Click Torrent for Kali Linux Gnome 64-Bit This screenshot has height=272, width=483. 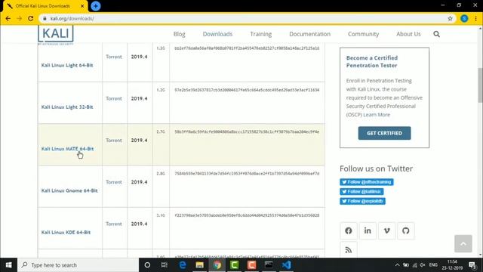tap(114, 182)
